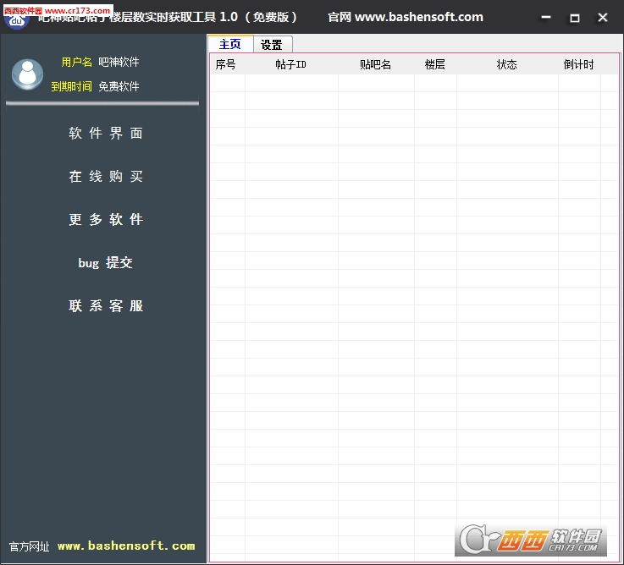Select 联系客服 in the sidebar
The image size is (624, 565).
point(106,306)
